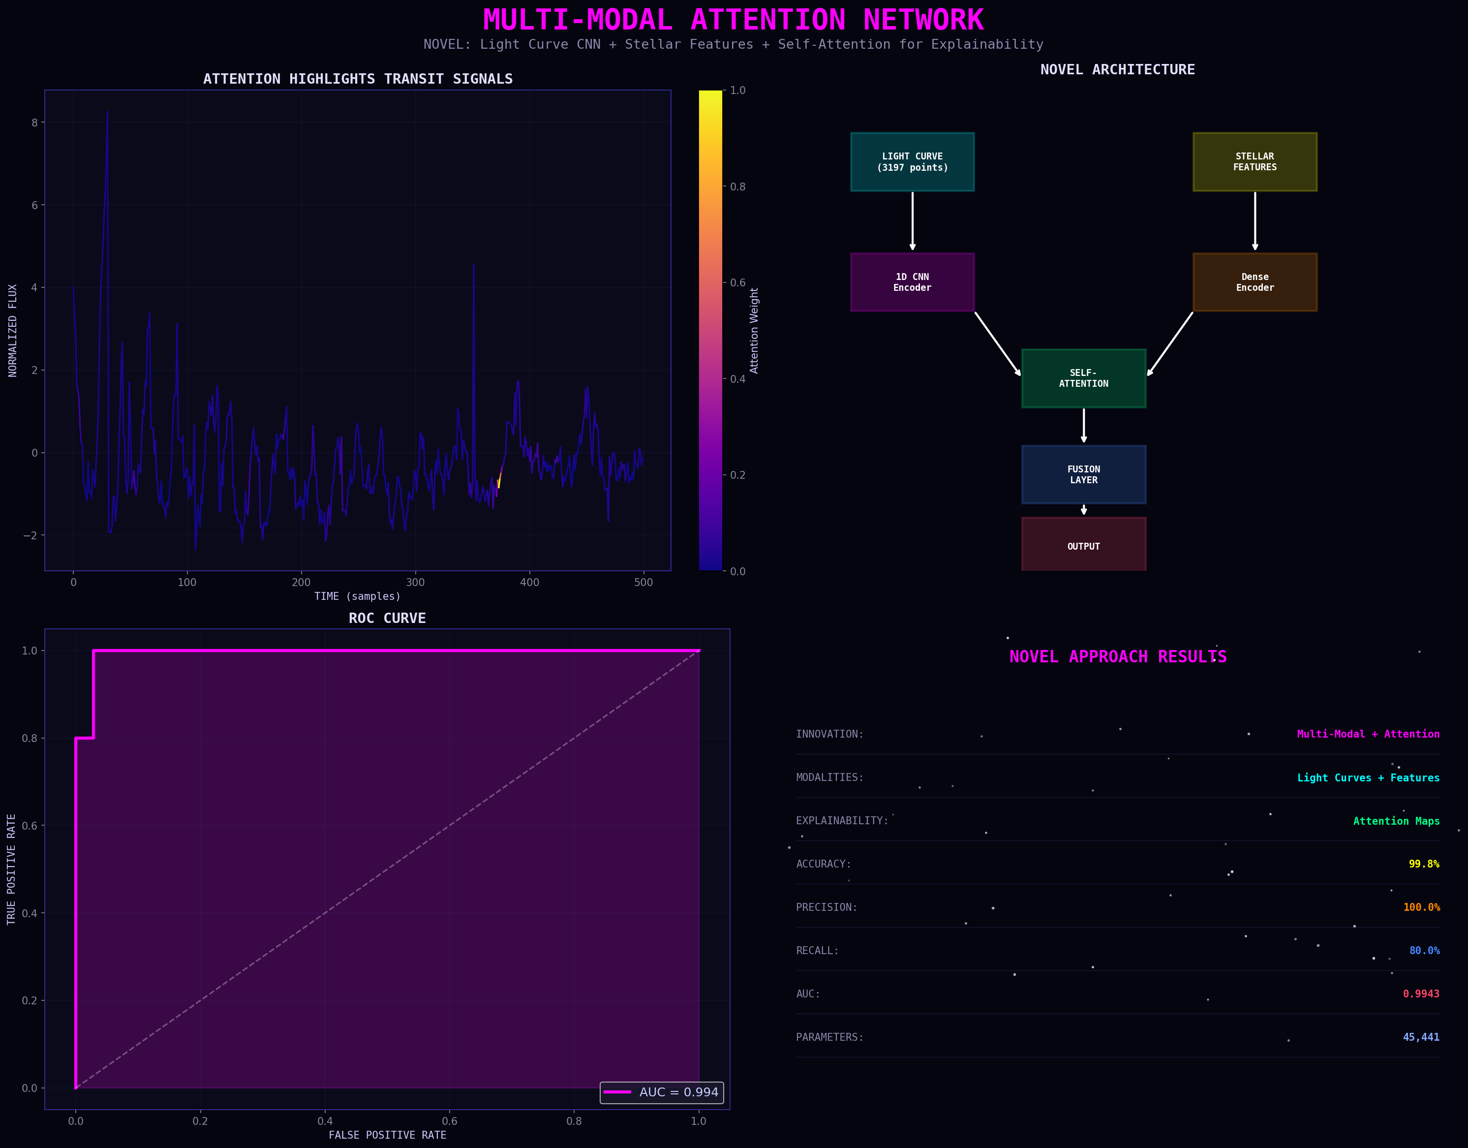Click the OUTPUT block

(1083, 545)
